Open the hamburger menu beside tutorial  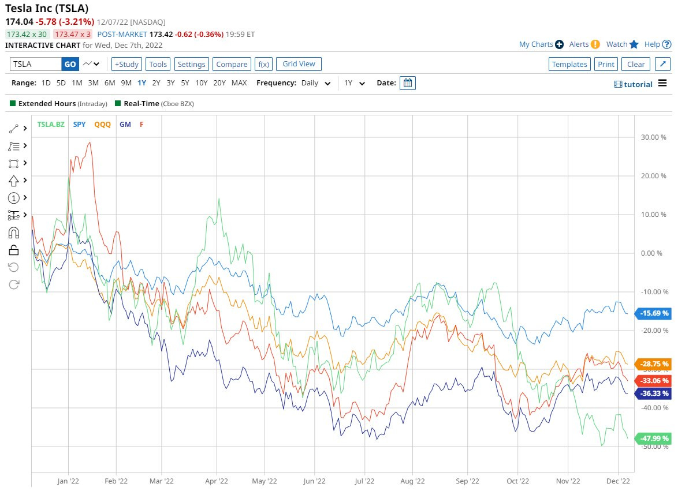point(662,84)
